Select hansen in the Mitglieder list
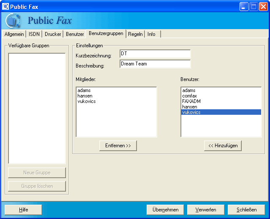 tap(85, 96)
